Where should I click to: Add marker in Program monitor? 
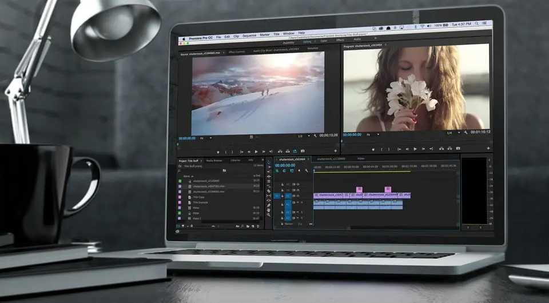[x=373, y=149]
